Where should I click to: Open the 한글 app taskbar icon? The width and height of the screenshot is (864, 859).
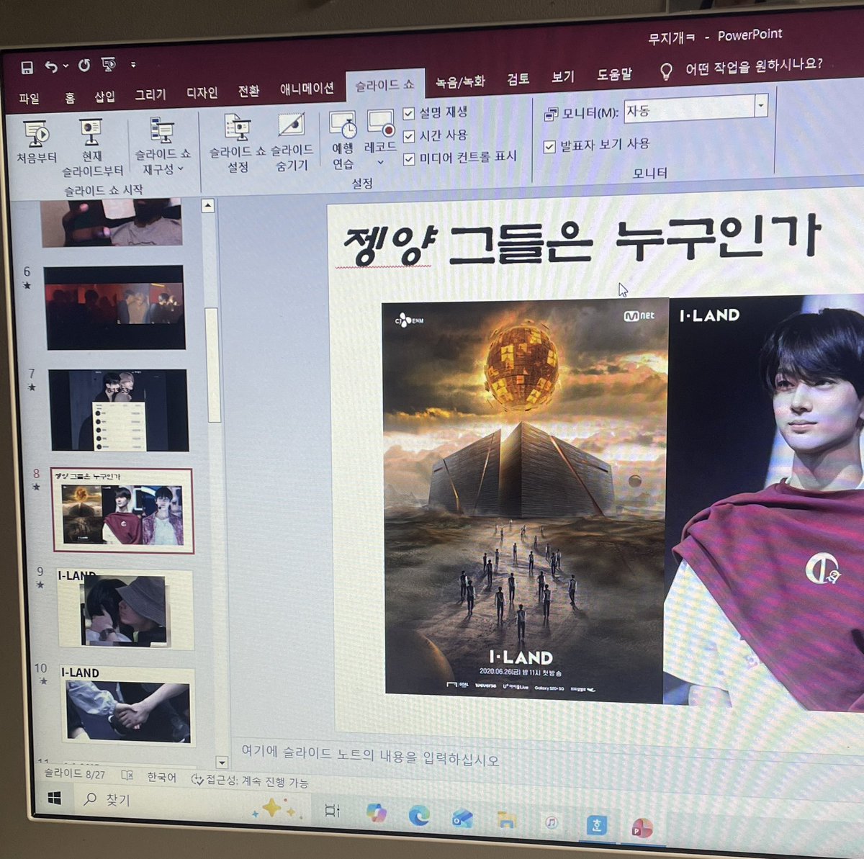(596, 825)
